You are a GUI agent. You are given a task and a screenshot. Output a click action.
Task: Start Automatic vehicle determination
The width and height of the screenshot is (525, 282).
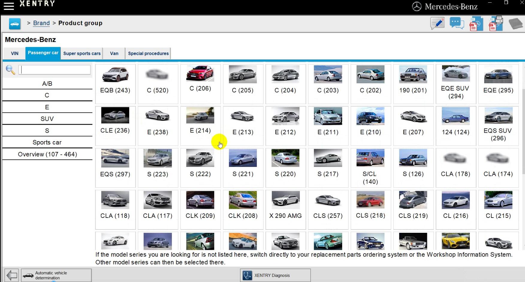click(56, 275)
